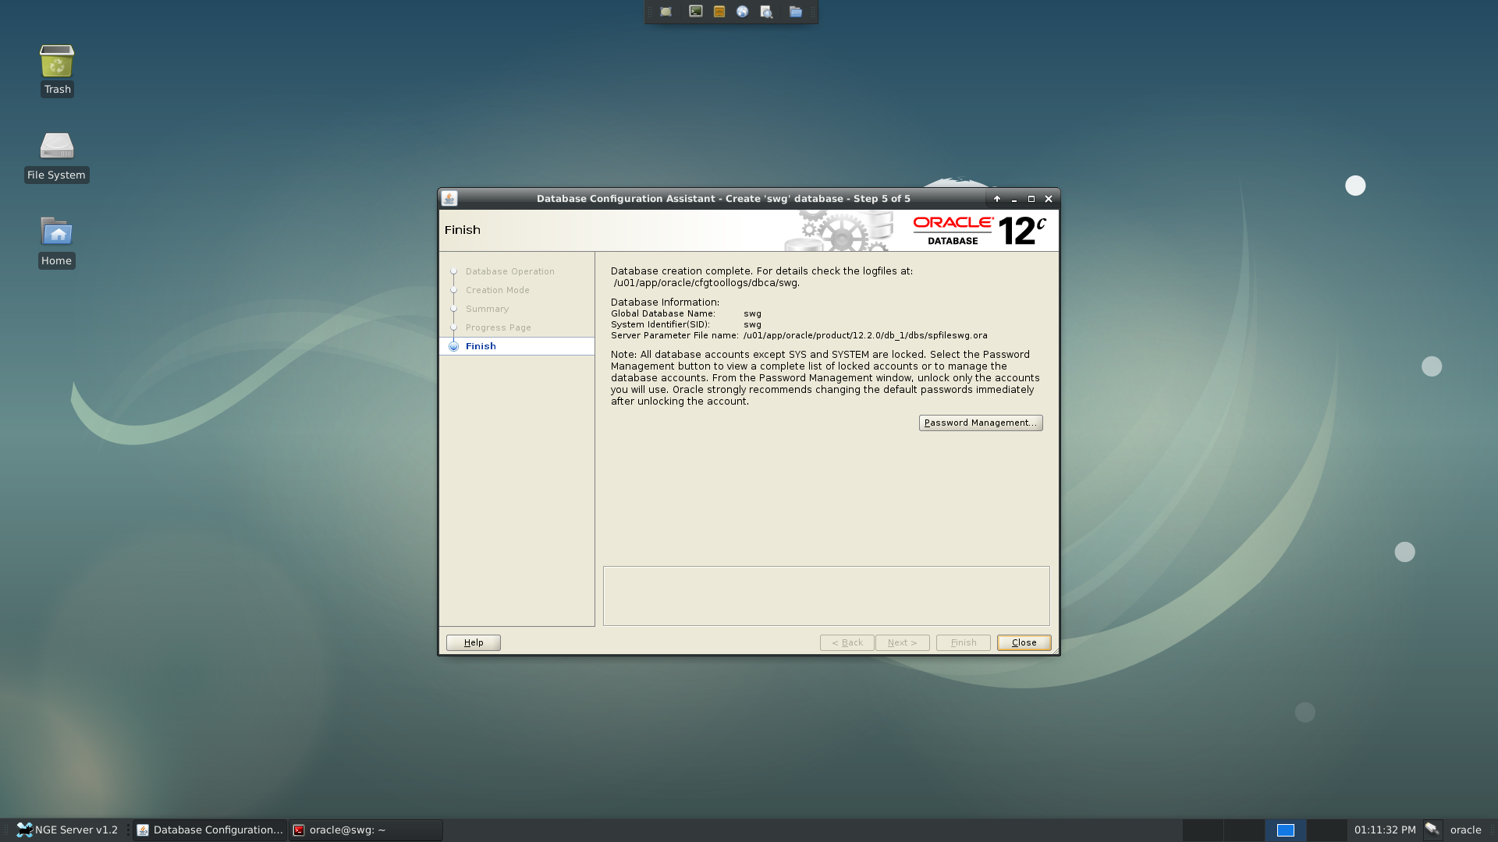
Task: Open the NGE Server v1.2 applications menu
Action: point(67,830)
